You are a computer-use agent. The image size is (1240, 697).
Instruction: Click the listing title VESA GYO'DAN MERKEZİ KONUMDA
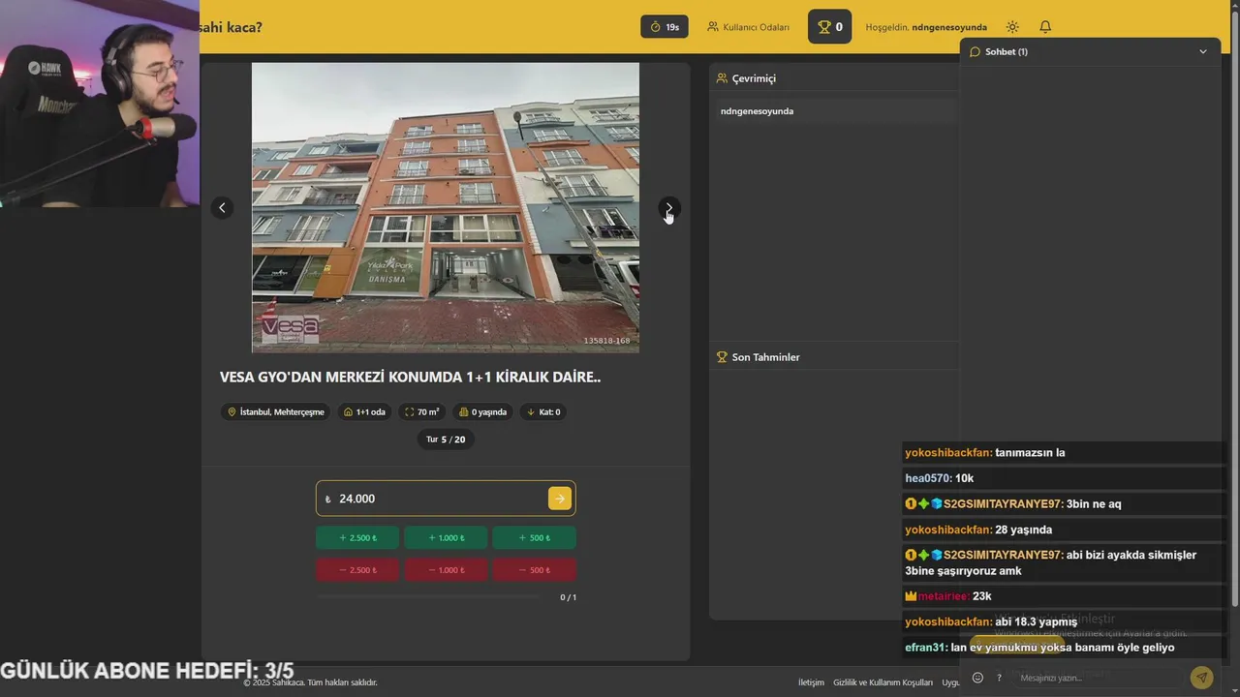pos(410,378)
